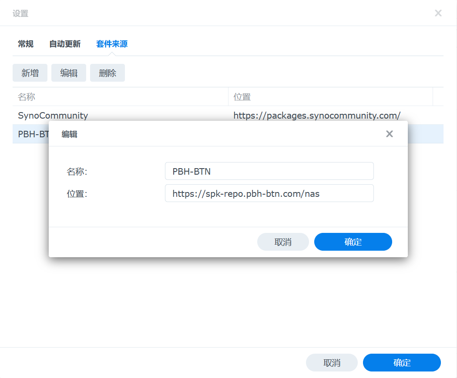This screenshot has height=378, width=457.
Task: Close the 编辑 dialog with X
Action: click(x=390, y=134)
